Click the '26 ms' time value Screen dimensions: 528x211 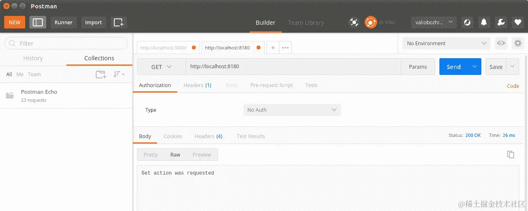coord(509,135)
